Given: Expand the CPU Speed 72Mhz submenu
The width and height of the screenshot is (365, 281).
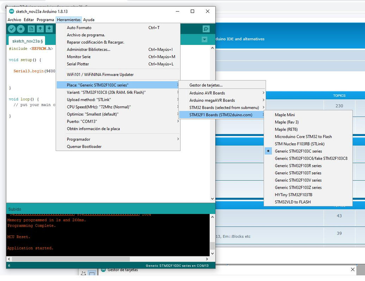Looking at the screenshot, I should [x=118, y=107].
